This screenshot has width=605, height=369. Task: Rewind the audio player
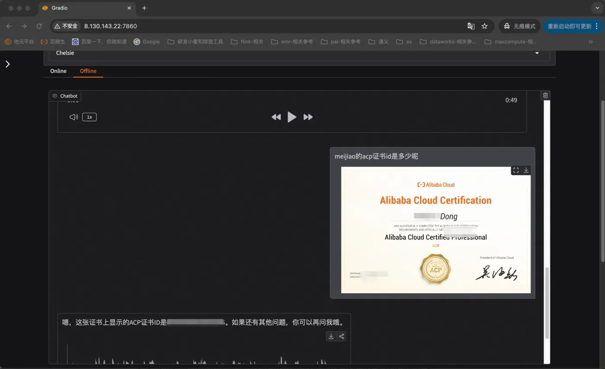(276, 117)
